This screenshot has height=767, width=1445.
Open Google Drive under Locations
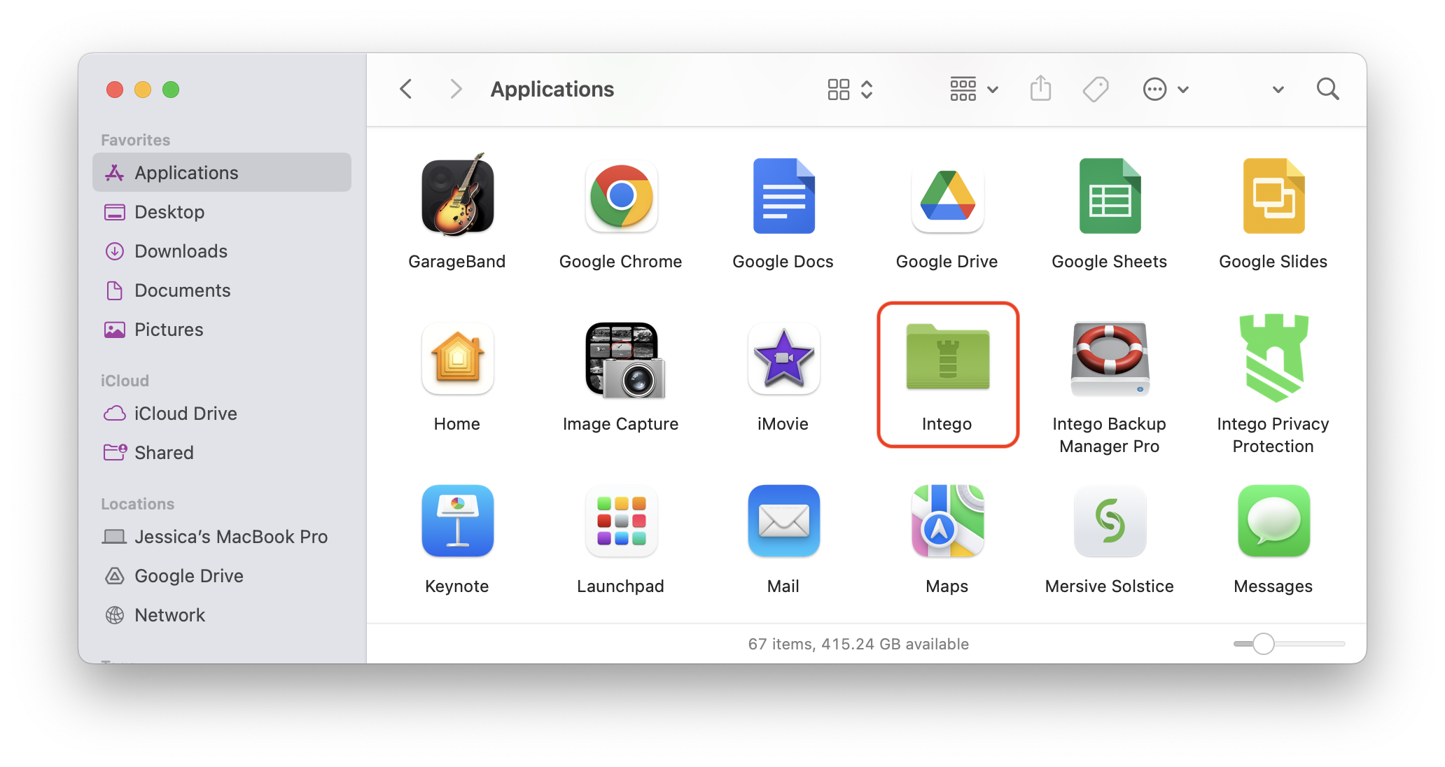(222, 575)
